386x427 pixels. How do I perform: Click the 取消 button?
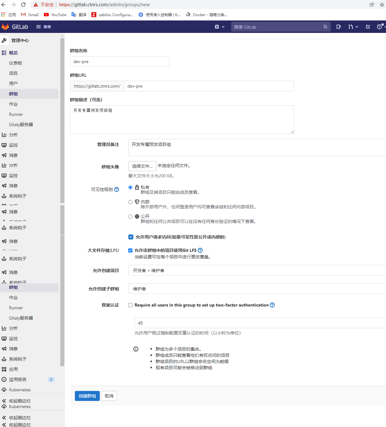[x=109, y=396]
